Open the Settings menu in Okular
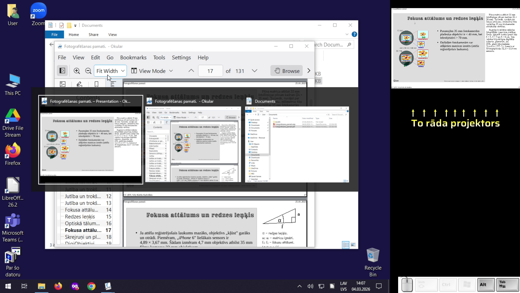This screenshot has height=293, width=520. (181, 58)
